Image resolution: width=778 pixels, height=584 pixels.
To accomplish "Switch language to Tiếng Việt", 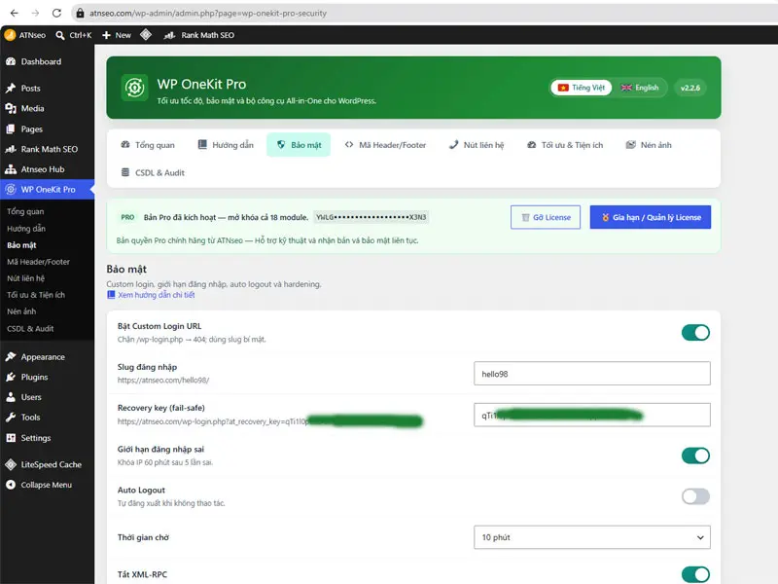I will pyautogui.click(x=581, y=88).
